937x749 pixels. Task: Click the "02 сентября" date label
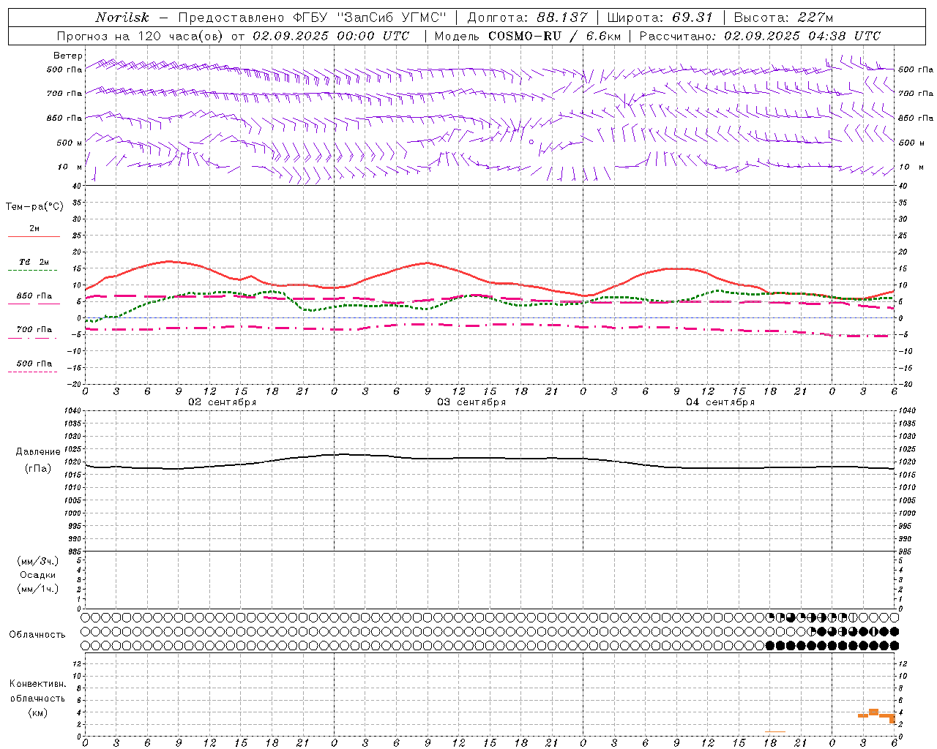click(223, 402)
